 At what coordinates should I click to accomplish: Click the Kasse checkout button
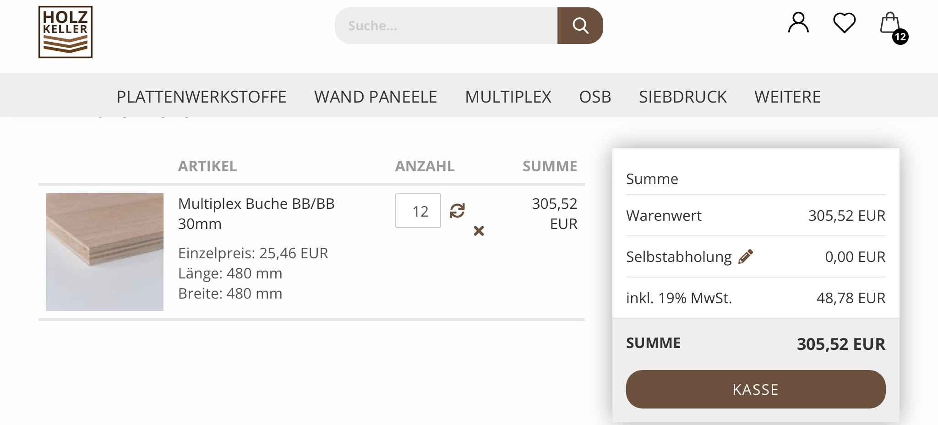pyautogui.click(x=756, y=389)
